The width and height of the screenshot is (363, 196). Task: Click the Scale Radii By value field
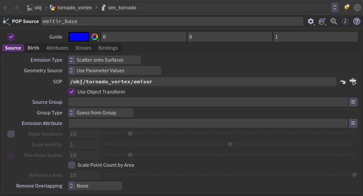(x=85, y=145)
